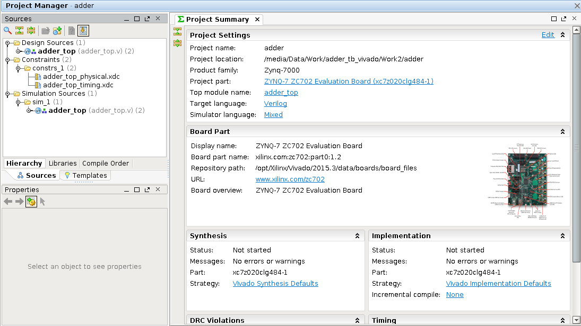Expand all icon beside Project Summary

(x=178, y=43)
